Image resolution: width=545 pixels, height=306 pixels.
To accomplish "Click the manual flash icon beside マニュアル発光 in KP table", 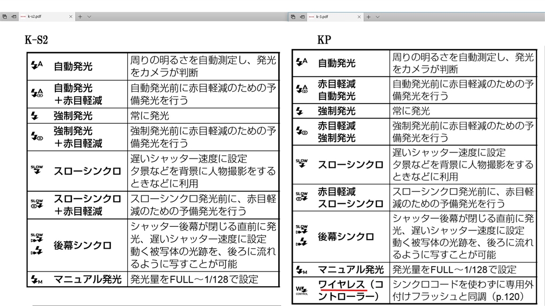I will pos(301,269).
